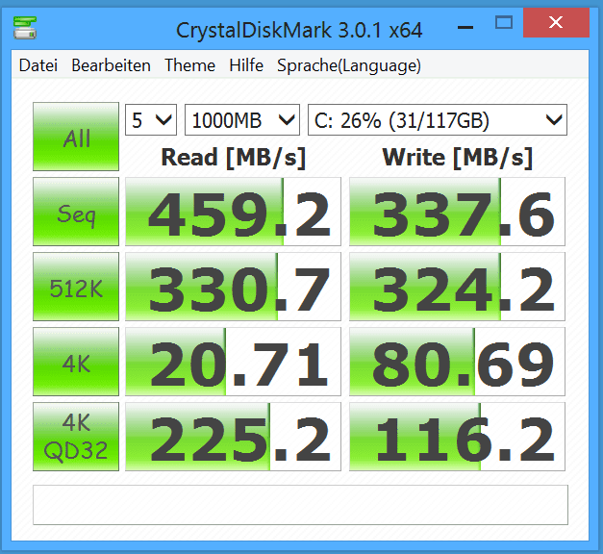Run the Seq benchmark
The image size is (603, 554).
tap(76, 212)
